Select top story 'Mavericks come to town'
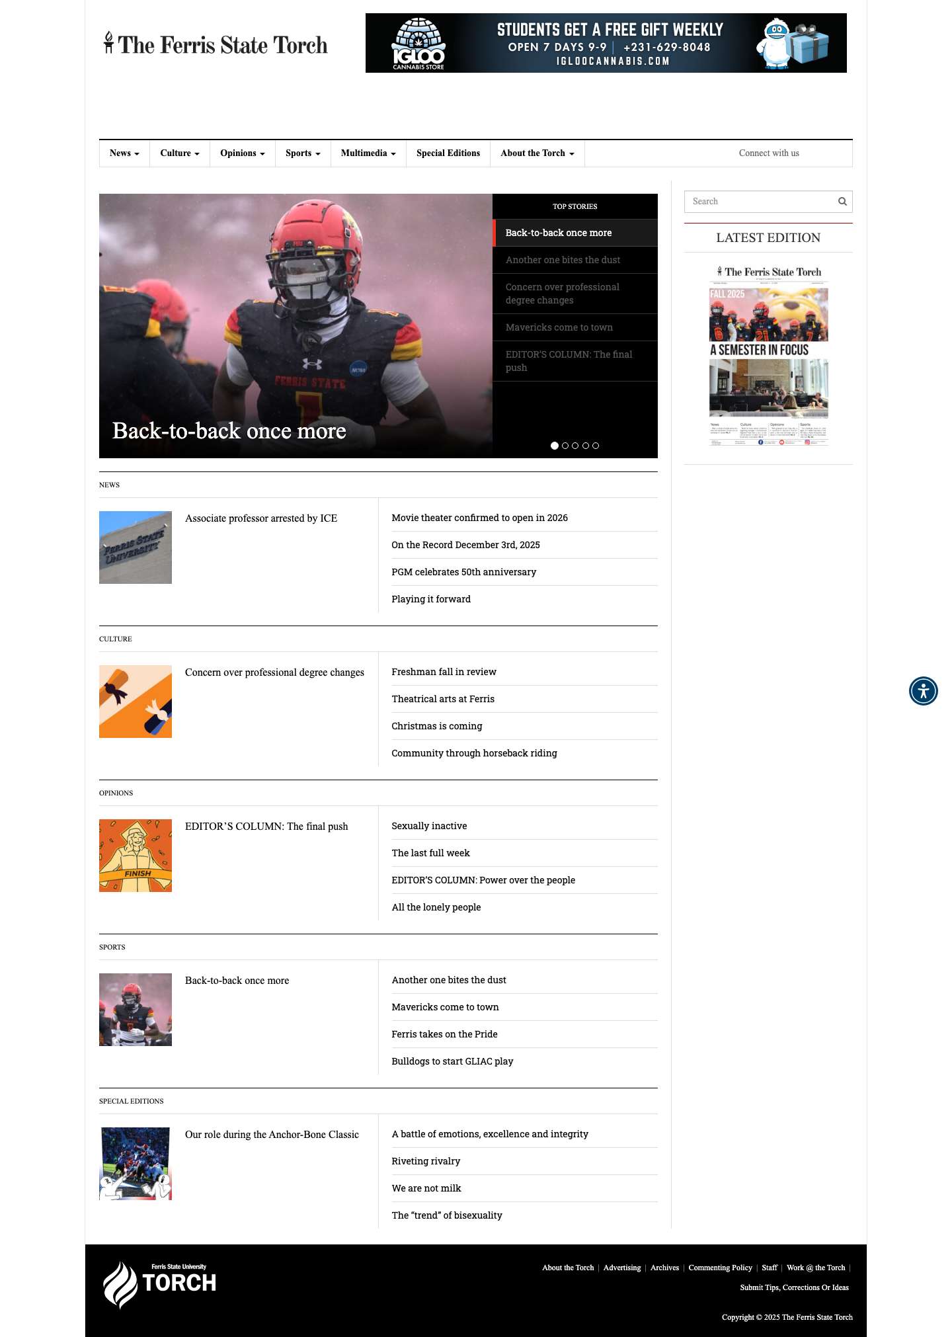This screenshot has height=1337, width=952. [575, 327]
